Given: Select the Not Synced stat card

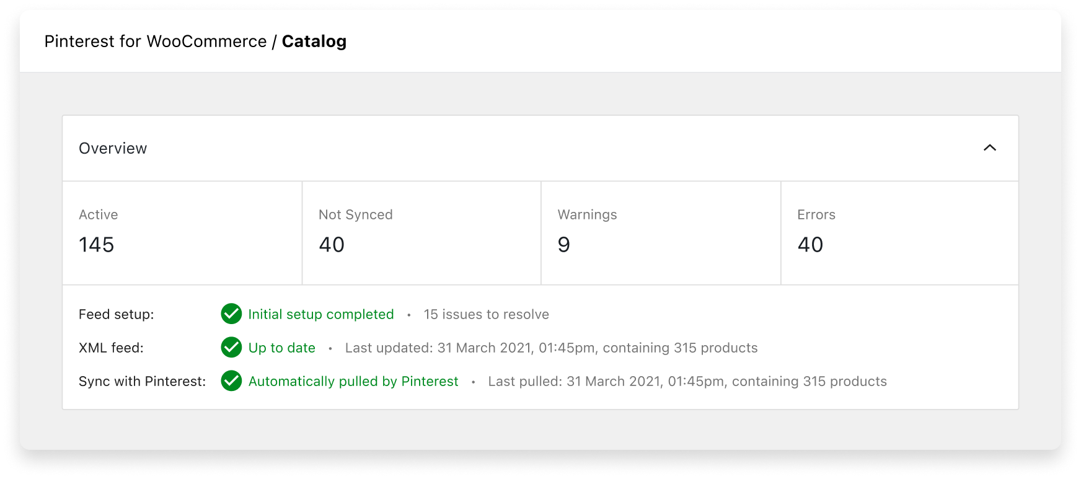Looking at the screenshot, I should pos(421,233).
